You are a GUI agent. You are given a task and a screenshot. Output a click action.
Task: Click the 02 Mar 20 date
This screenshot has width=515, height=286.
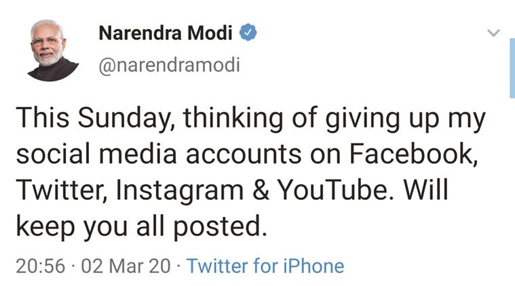coord(126,266)
